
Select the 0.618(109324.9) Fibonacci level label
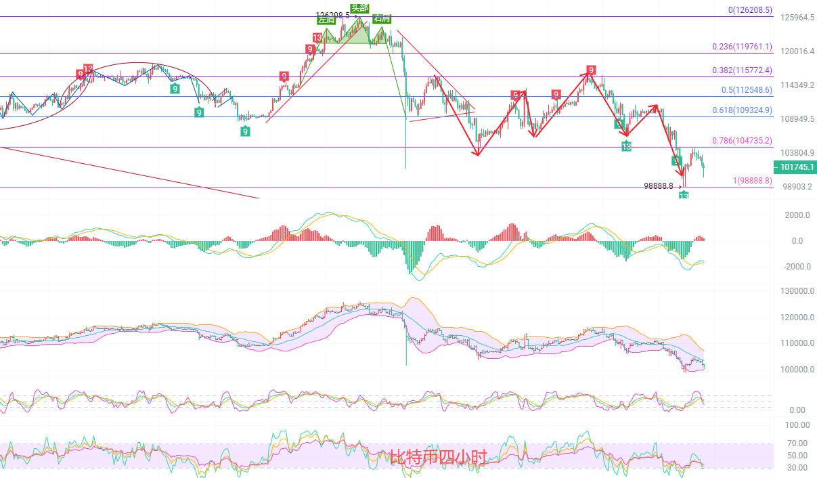pyautogui.click(x=742, y=110)
